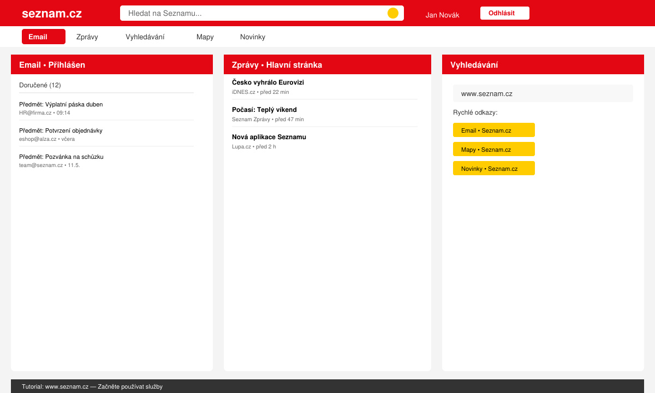Open the Novinky tab
The image size is (655, 393).
point(253,37)
